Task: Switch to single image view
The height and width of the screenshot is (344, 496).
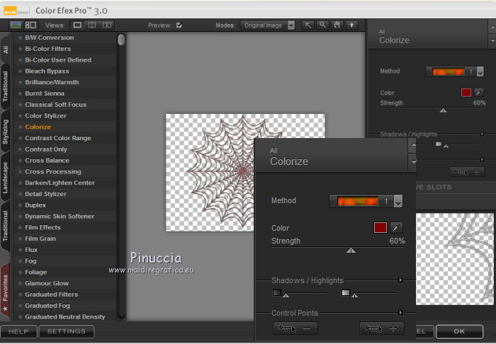Action: 78,25
